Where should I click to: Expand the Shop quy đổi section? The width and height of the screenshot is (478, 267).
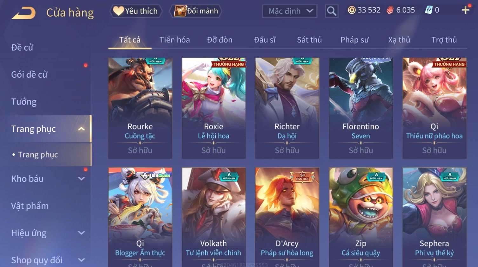(x=81, y=260)
